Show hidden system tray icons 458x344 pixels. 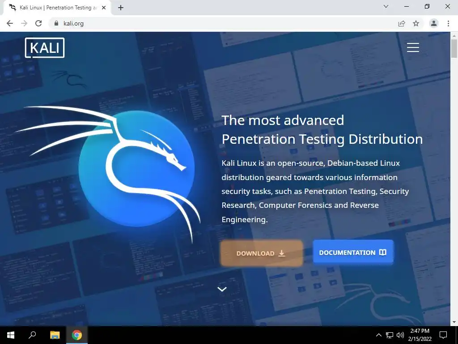[378, 335]
